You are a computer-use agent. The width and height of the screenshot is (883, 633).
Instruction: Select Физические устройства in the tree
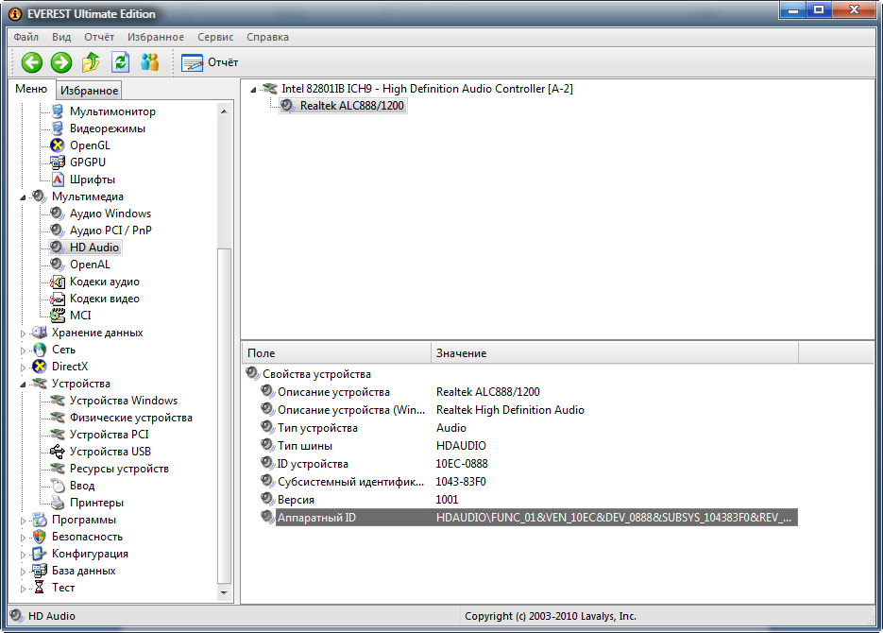(x=130, y=418)
